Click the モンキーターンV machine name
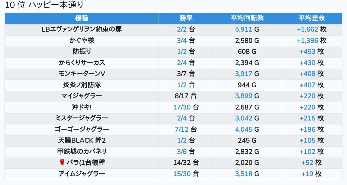The width and height of the screenshot is (347, 185). point(82,74)
